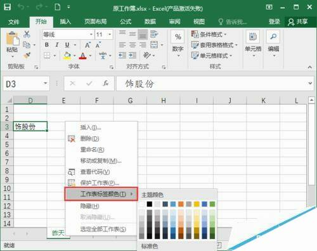317x251 pixels.
Task: Choose 删除(D) from context menu
Action: [101, 139]
